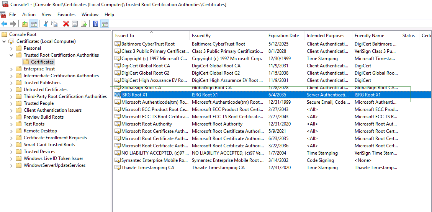The height and width of the screenshot is (212, 432).
Task: Select 'NO LIABILITY ACCEPTED, (c)97' Issued To text
Action: point(155,153)
